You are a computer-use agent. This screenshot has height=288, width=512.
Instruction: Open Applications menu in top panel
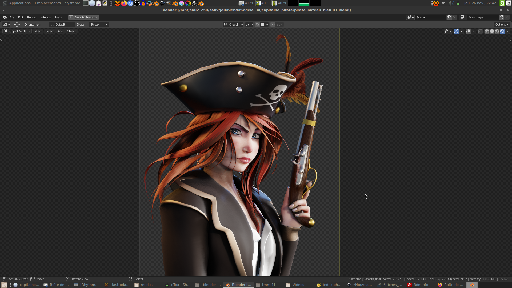[x=20, y=3]
